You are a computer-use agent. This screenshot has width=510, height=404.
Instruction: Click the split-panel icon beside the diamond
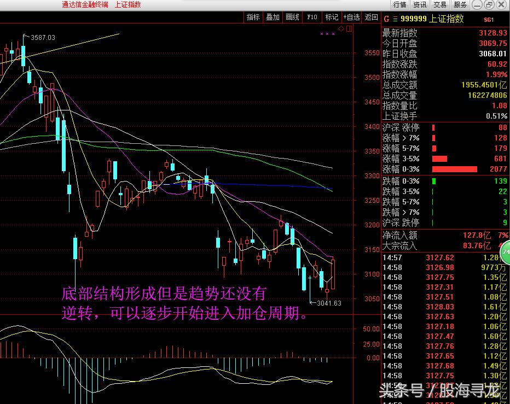click(349, 28)
